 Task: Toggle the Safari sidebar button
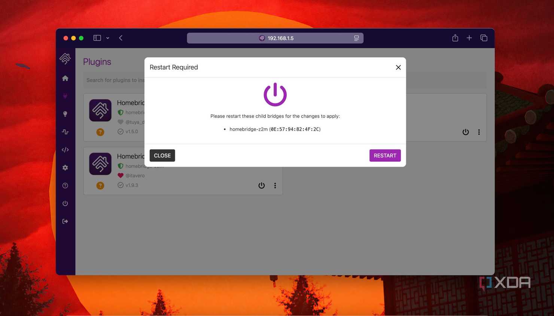97,38
